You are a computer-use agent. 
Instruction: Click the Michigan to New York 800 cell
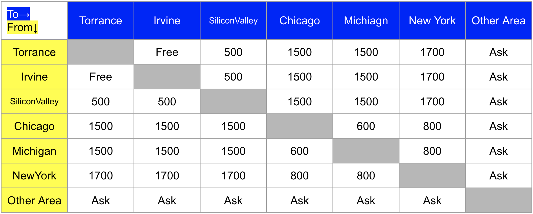point(432,151)
